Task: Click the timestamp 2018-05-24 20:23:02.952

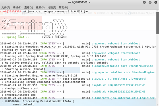Action: pos(19,85)
